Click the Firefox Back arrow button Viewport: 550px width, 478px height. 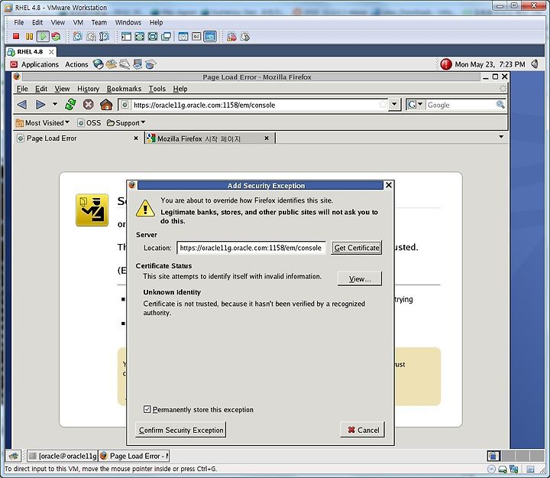(22, 105)
